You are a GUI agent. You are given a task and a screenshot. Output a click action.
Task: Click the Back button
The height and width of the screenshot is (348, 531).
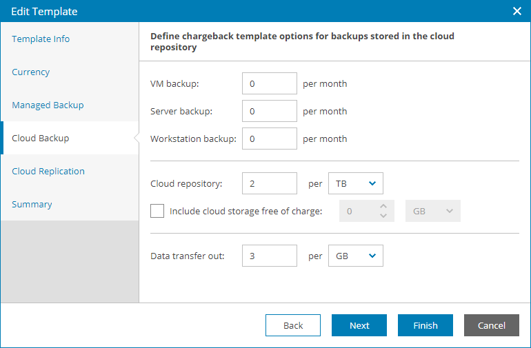click(x=293, y=325)
